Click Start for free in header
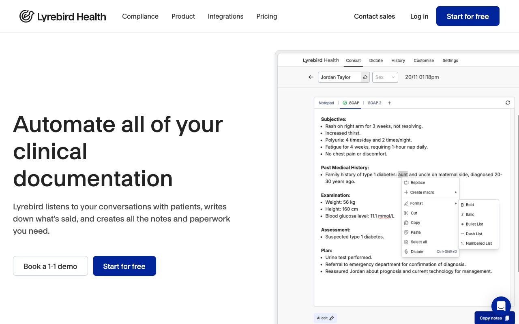This screenshot has height=324, width=519. tap(468, 16)
